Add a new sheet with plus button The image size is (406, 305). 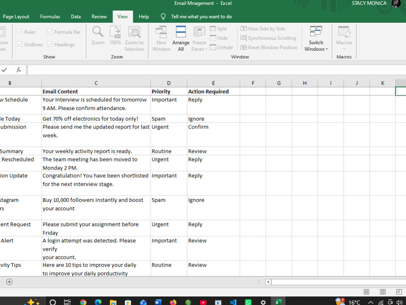[9, 282]
